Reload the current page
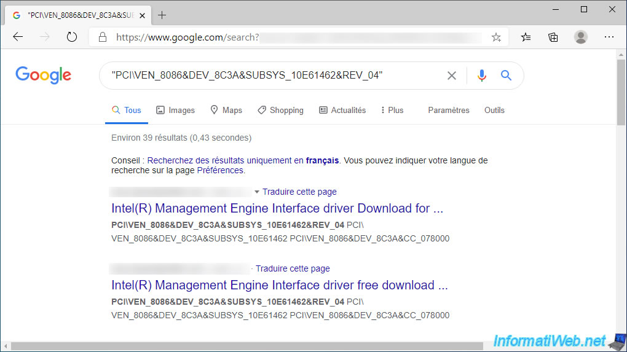This screenshot has width=627, height=352. point(71,37)
